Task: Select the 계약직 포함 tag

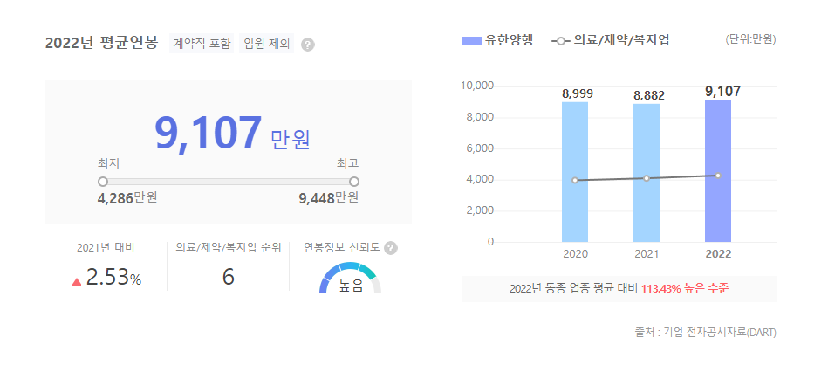Action: [x=202, y=44]
